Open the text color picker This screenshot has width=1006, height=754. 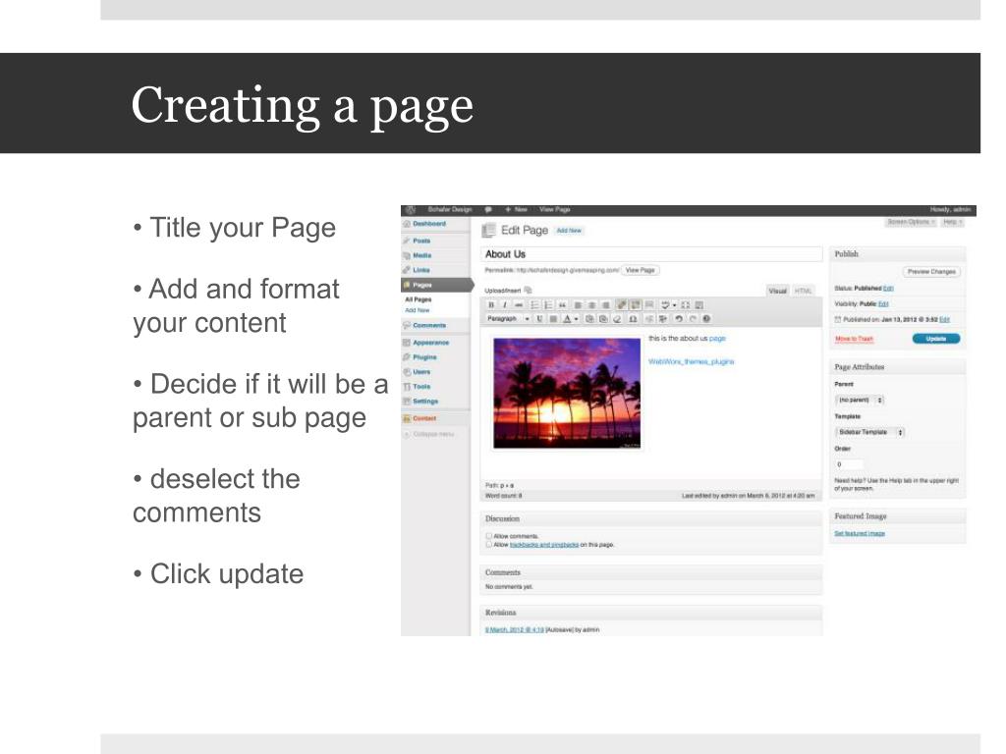click(x=567, y=319)
